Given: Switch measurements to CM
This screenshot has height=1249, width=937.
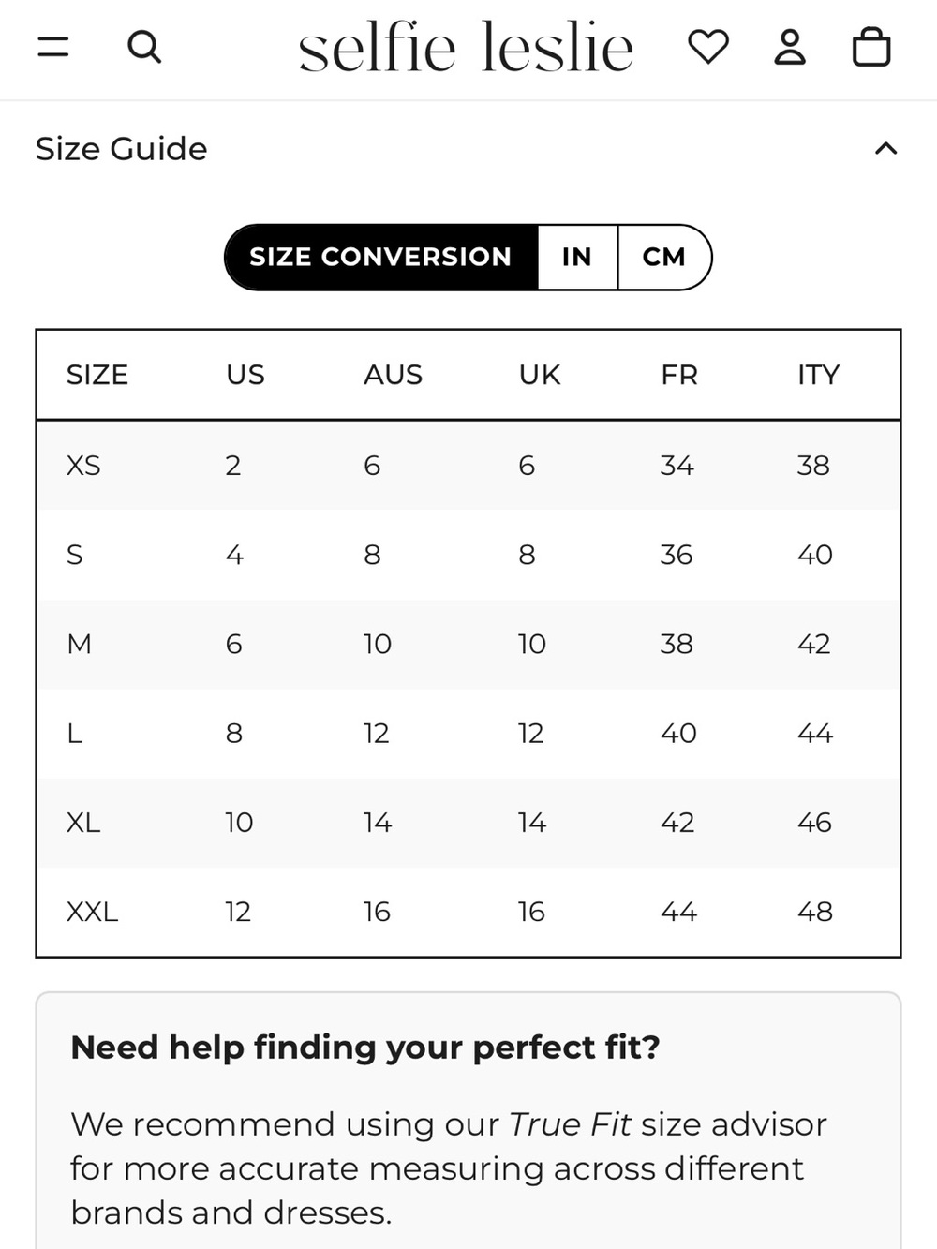Looking at the screenshot, I should (x=664, y=257).
